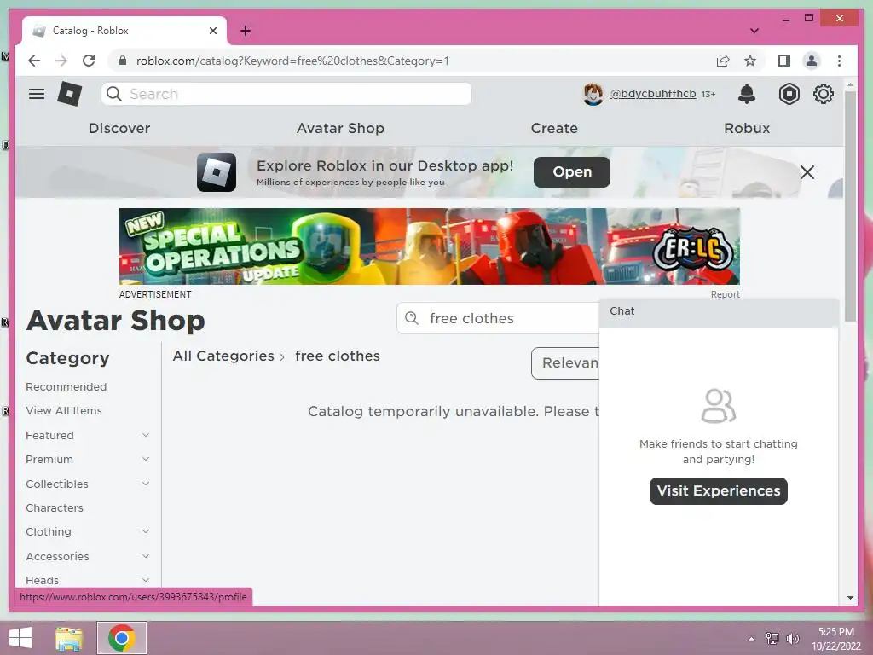Expand the Collectibles category
Image resolution: width=873 pixels, height=655 pixels.
(x=145, y=484)
